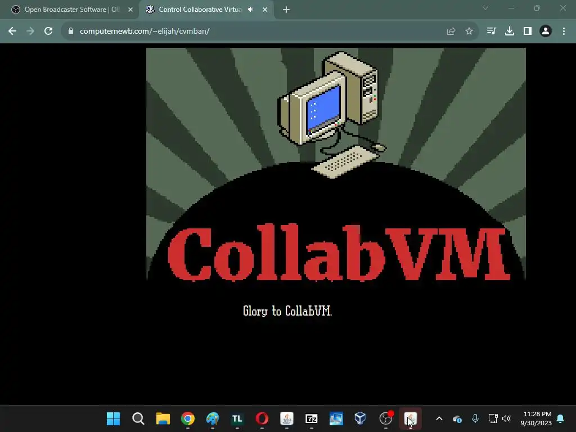Screen dimensions: 576x432
Task: Click the CollabVM banner image
Action: [x=336, y=164]
